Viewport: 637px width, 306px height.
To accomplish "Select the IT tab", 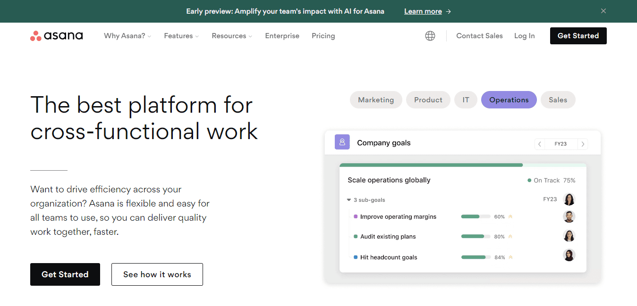I will click(466, 100).
